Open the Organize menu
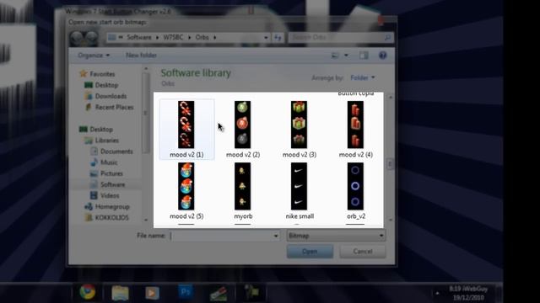540x303 pixels. pos(94,56)
